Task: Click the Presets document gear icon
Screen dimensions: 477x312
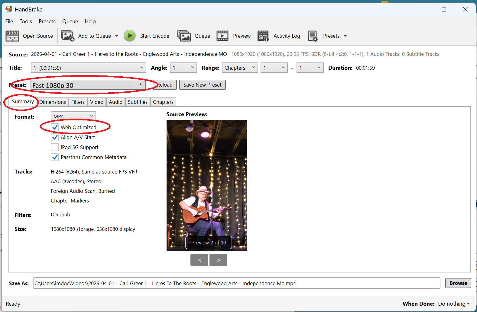Action: click(313, 36)
